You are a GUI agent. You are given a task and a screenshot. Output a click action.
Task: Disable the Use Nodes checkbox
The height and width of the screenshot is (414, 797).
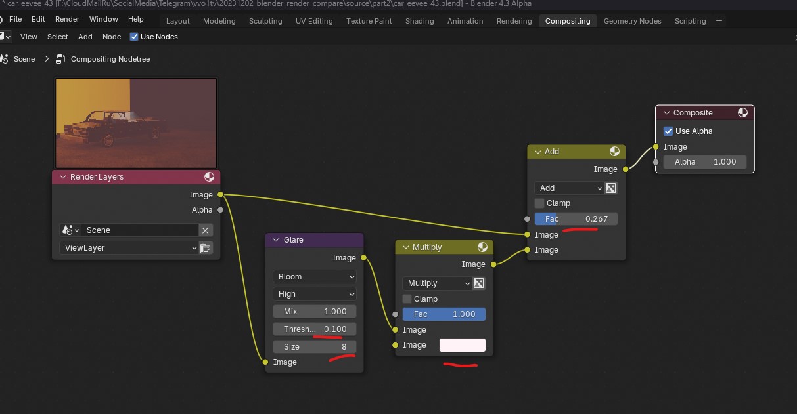[134, 37]
